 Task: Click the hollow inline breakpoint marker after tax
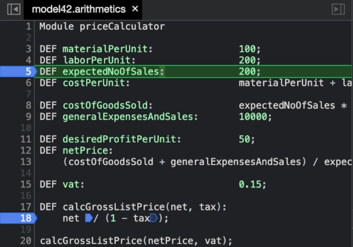154,218
